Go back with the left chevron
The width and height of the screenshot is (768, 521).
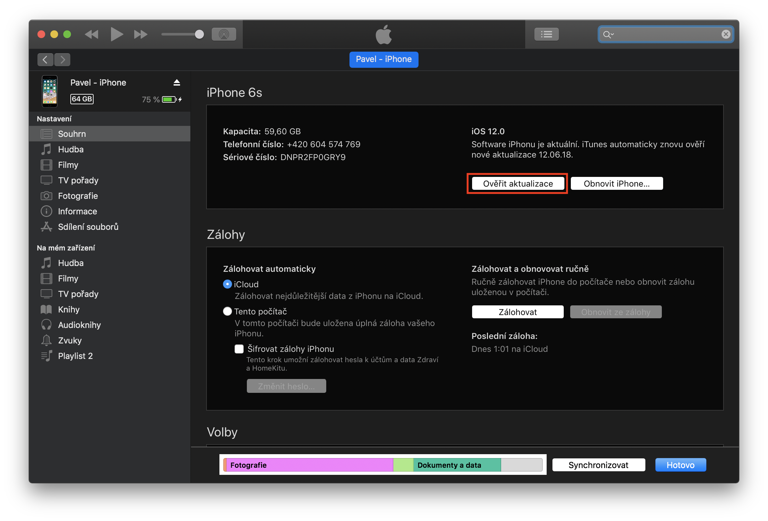click(45, 60)
